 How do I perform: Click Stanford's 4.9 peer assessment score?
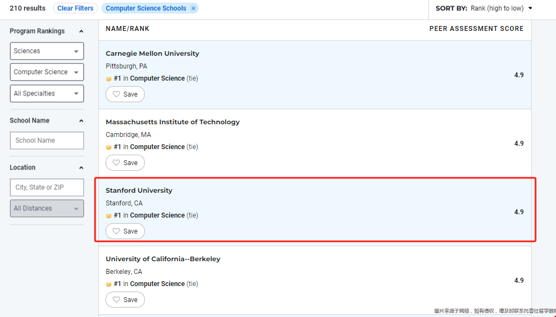519,212
